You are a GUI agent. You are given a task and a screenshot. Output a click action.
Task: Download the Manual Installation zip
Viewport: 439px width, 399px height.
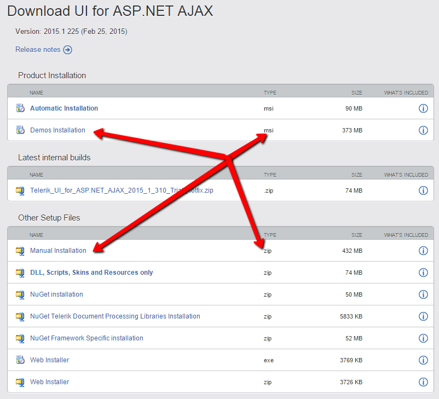(58, 251)
